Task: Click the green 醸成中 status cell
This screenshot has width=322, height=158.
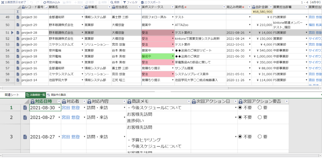Action: click(158, 56)
